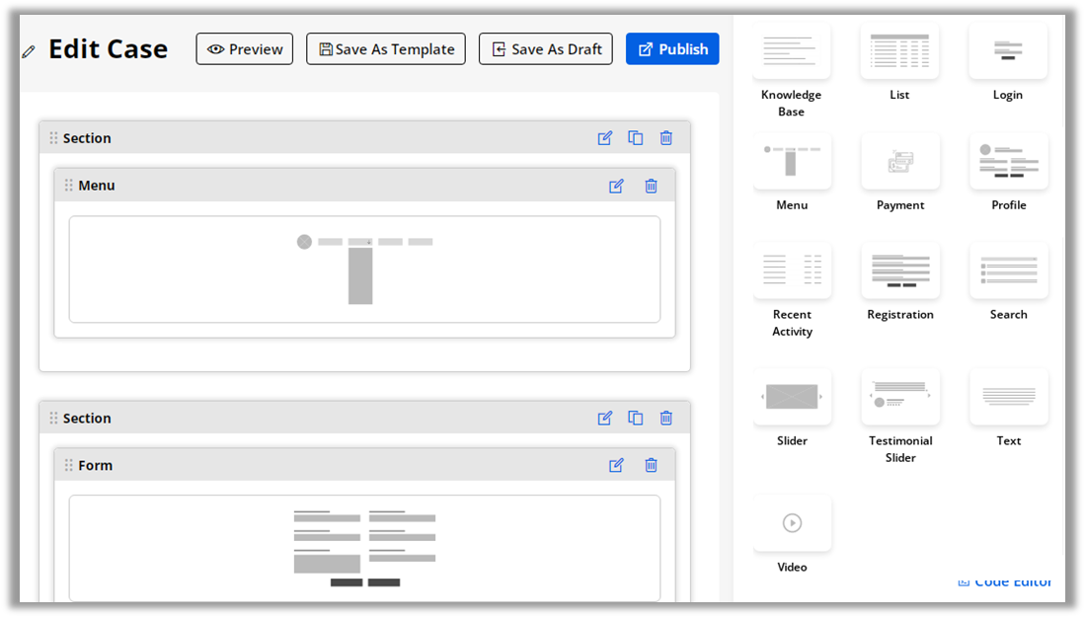Select the Slider widget in the panel
The height and width of the screenshot is (618, 1086).
[x=792, y=397]
